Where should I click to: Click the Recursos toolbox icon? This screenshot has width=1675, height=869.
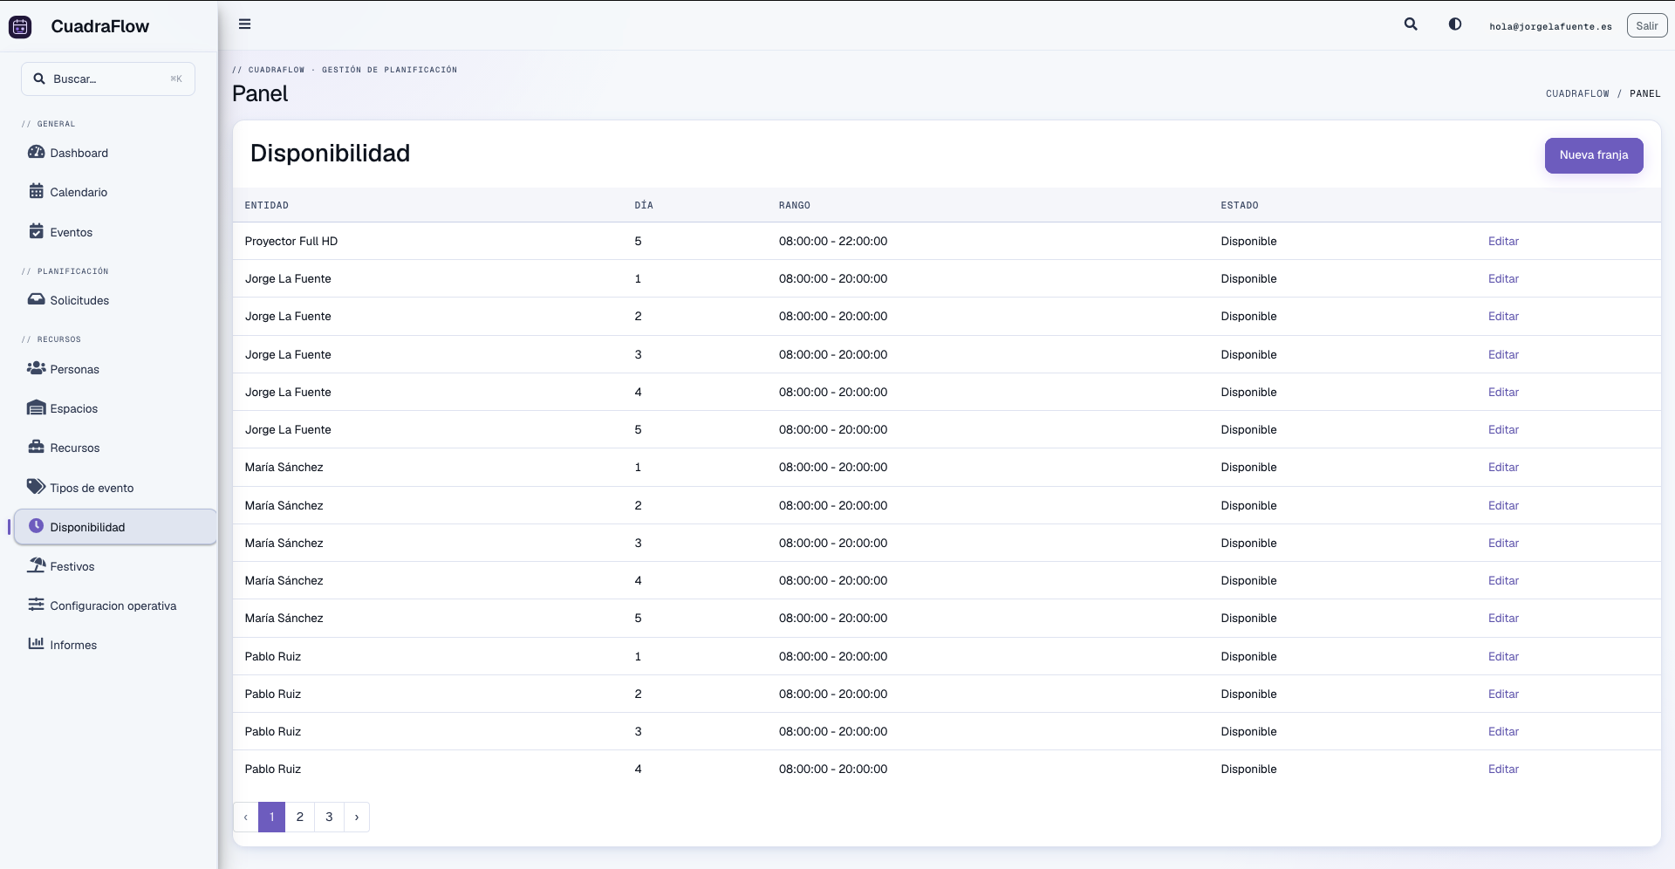(x=36, y=447)
